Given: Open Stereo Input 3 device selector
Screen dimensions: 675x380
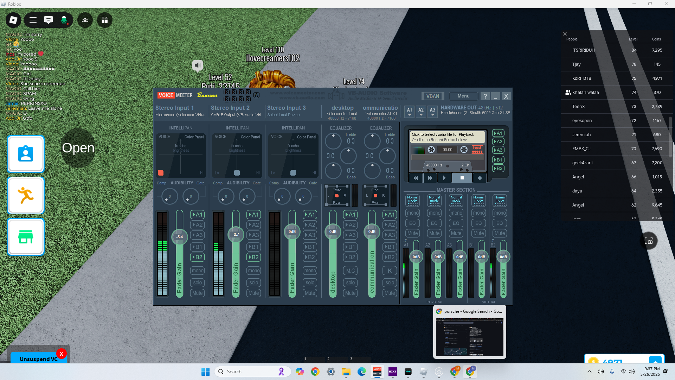Looking at the screenshot, I should coord(283,115).
